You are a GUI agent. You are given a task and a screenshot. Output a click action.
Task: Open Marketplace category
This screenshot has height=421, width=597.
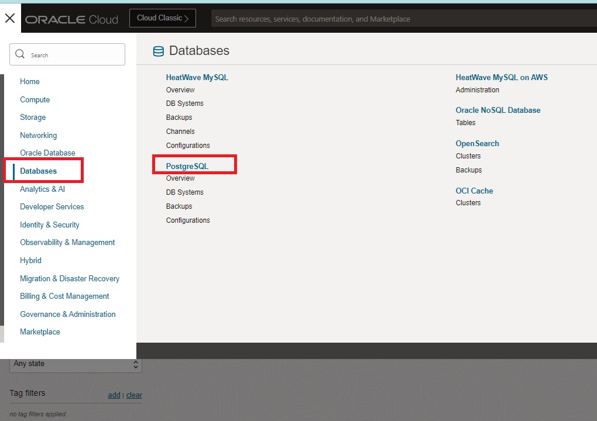(40, 332)
